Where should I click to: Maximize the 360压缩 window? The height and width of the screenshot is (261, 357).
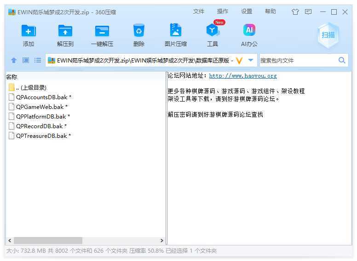(334, 12)
